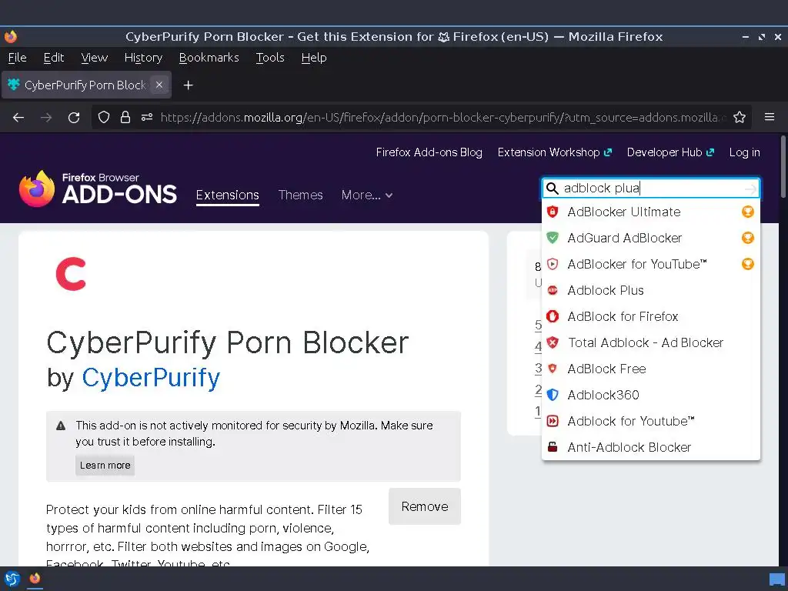788x591 pixels.
Task: Click Firefox icon in the taskbar
Action: click(35, 579)
